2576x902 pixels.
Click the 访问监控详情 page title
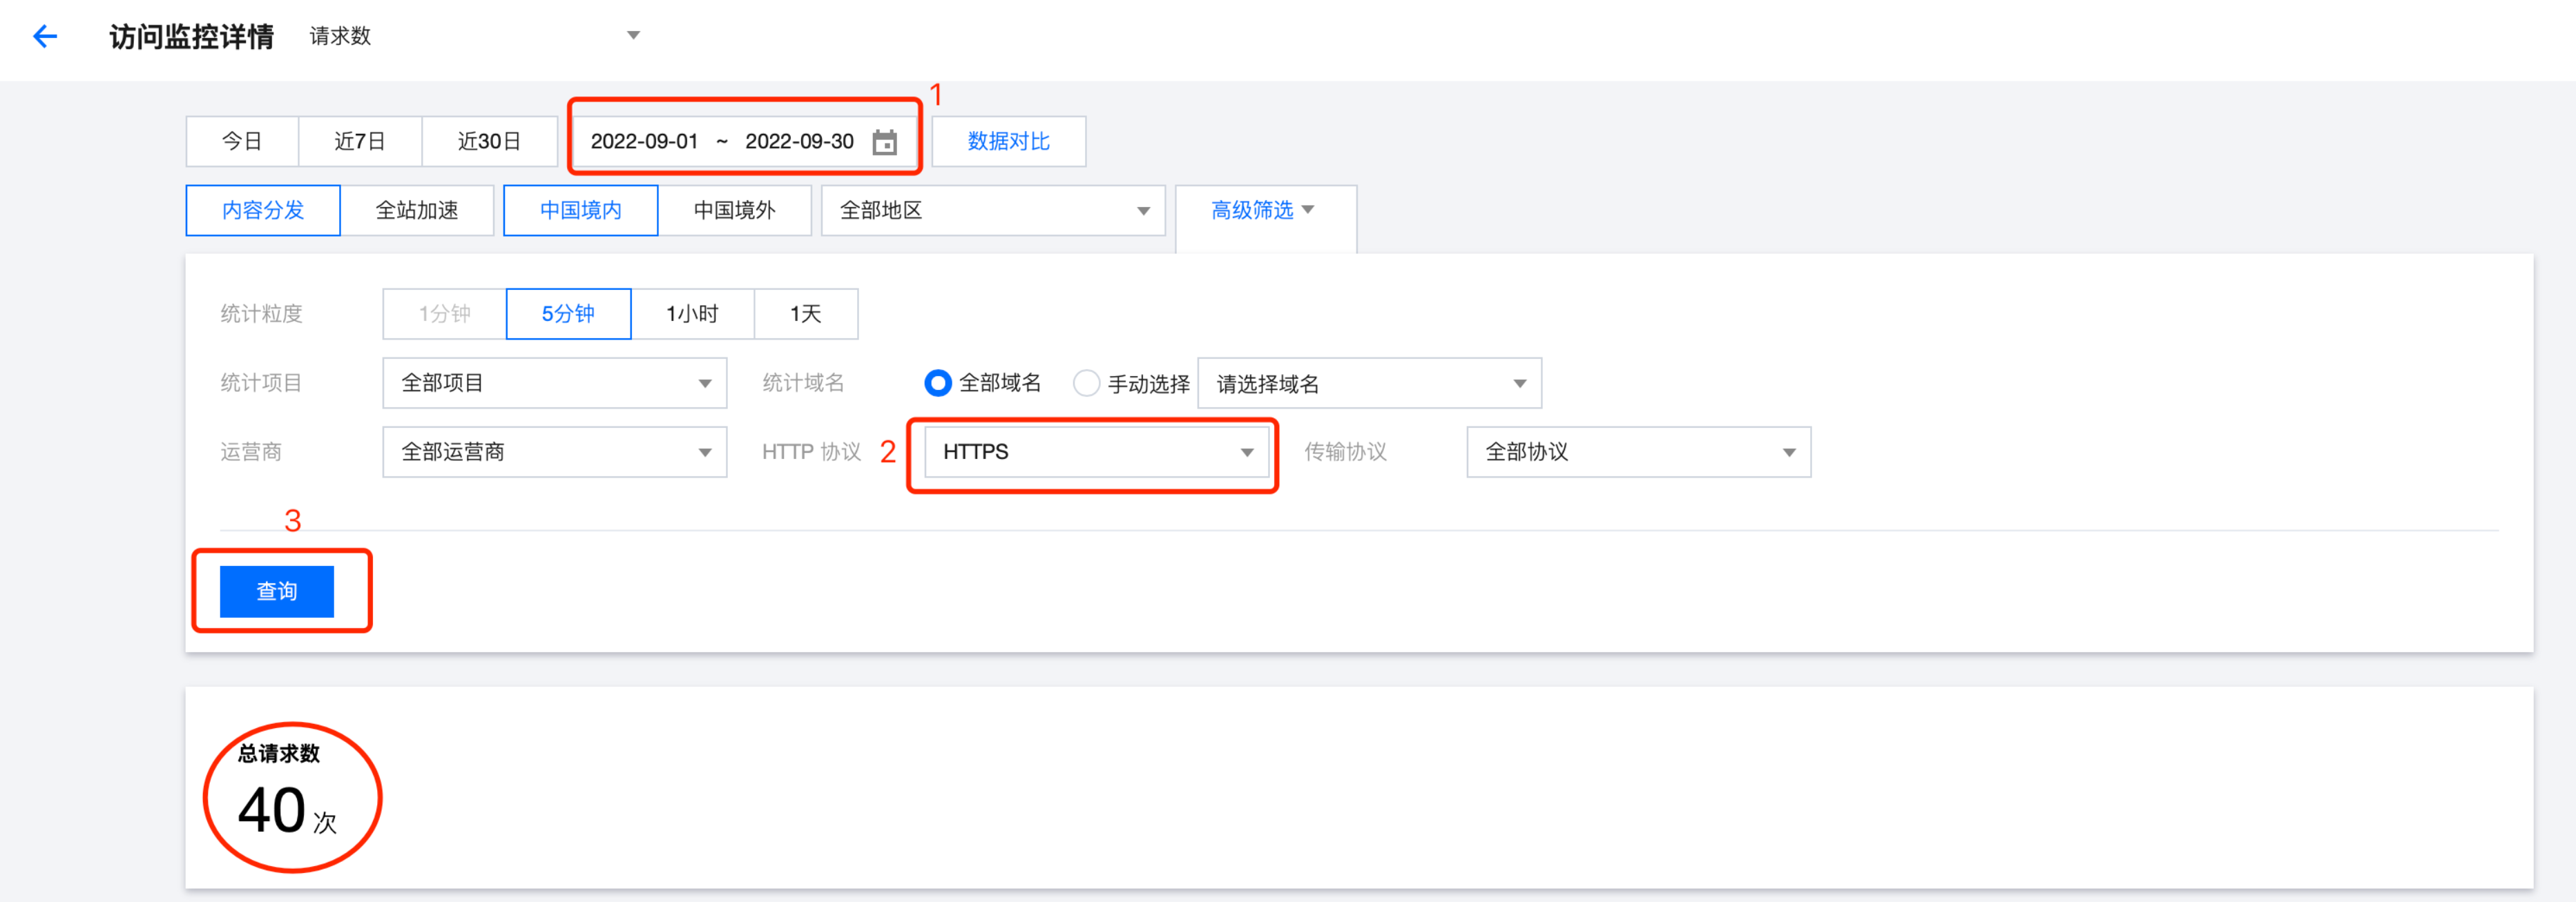pyautogui.click(x=192, y=37)
